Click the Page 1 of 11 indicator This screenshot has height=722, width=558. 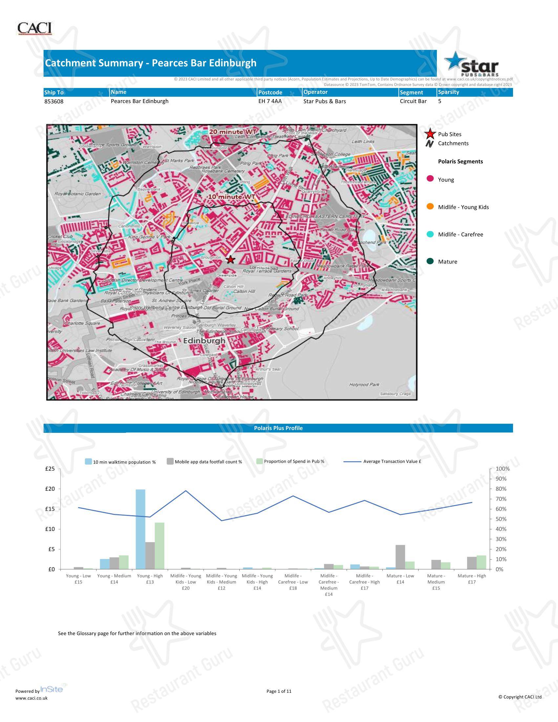pos(279,691)
